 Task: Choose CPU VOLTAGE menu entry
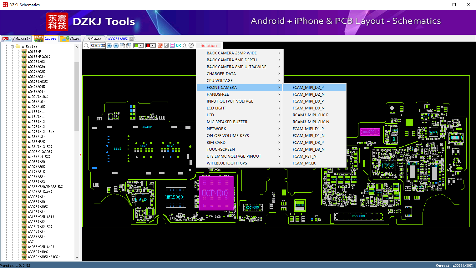tap(240, 81)
